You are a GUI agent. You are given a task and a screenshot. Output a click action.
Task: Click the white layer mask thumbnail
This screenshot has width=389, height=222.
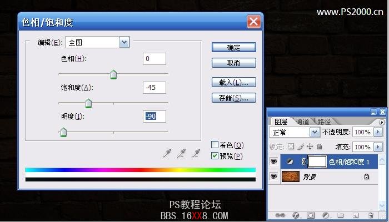coord(317,162)
